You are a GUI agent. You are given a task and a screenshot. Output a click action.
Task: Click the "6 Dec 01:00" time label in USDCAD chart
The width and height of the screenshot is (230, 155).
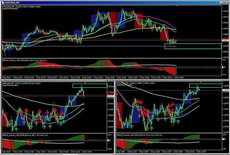[18, 78]
